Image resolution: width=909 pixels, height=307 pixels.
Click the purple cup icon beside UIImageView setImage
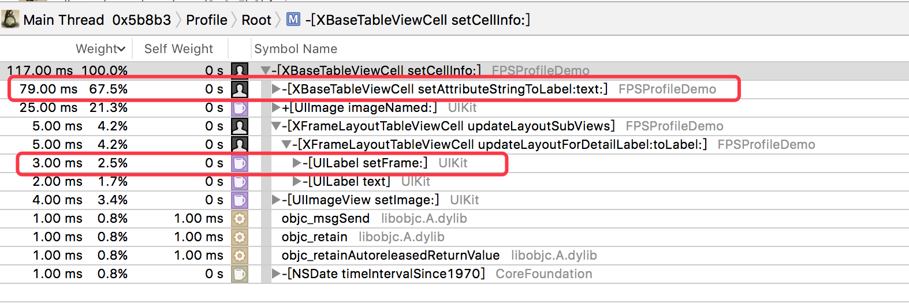[x=240, y=200]
